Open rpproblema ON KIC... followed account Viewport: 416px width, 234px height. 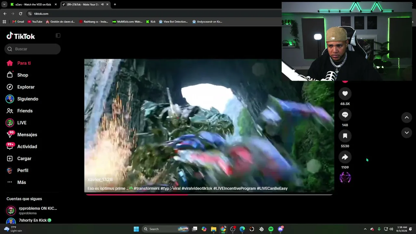pos(32,211)
